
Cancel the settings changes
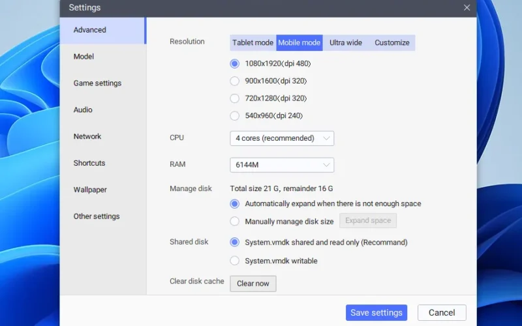(442, 313)
